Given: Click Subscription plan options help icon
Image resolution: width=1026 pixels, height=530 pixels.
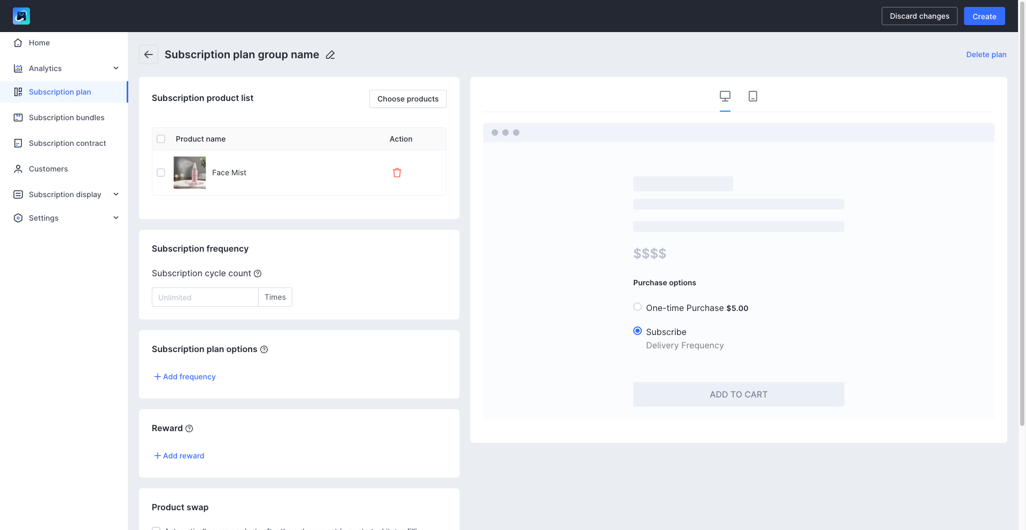Looking at the screenshot, I should pyautogui.click(x=264, y=349).
